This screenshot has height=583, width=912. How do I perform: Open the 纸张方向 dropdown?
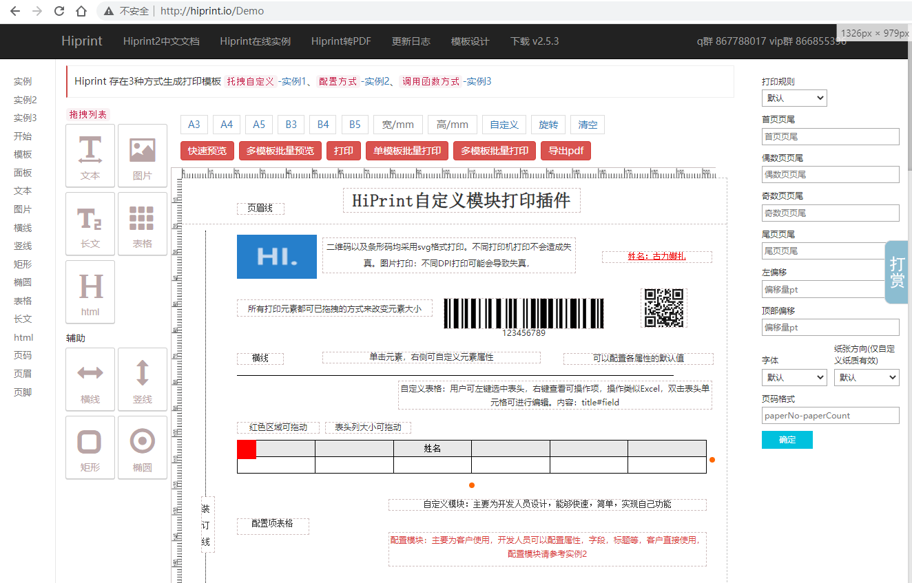point(867,377)
